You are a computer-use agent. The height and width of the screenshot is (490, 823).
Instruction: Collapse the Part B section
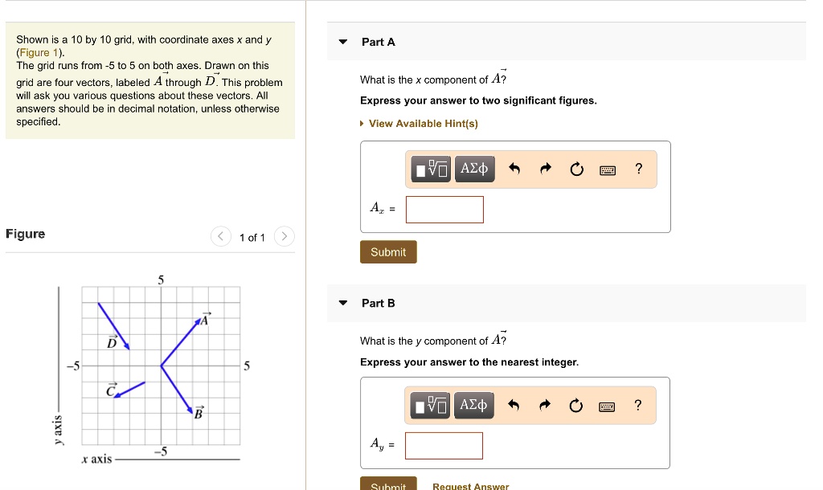point(342,303)
